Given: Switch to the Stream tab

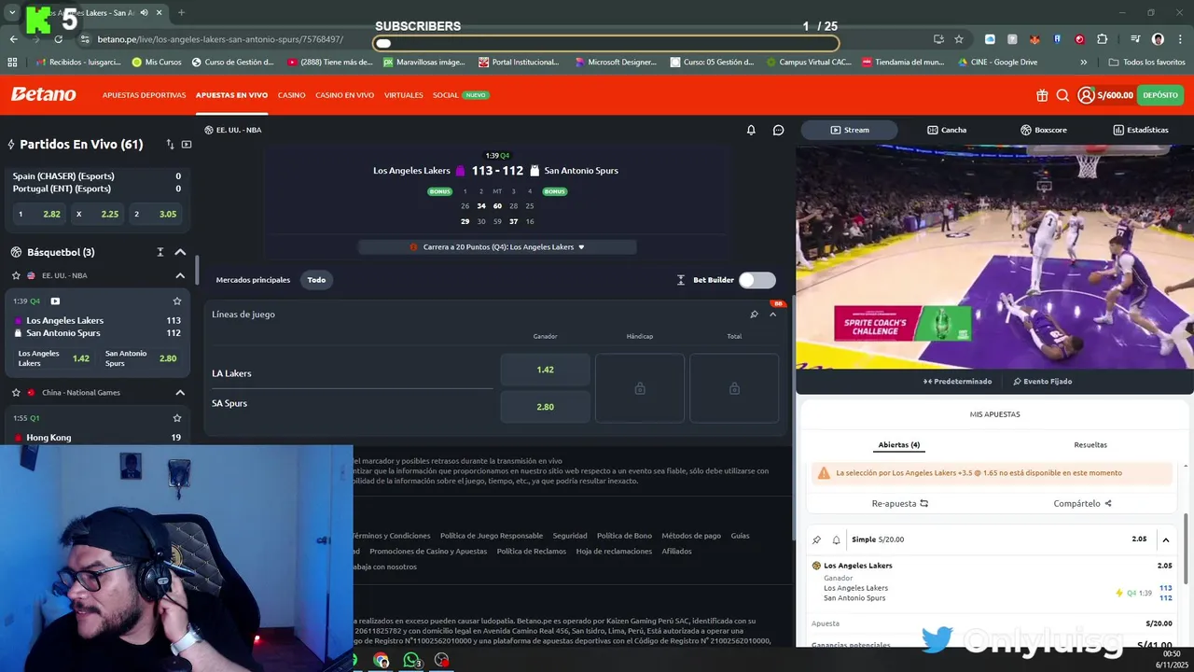Looking at the screenshot, I should pos(849,130).
